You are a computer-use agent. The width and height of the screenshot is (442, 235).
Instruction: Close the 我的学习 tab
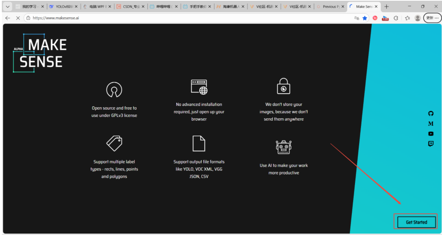(x=43, y=7)
